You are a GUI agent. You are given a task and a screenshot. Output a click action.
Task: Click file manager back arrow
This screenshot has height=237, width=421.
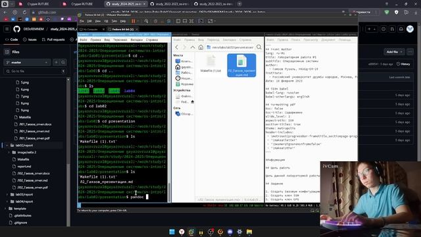tap(177, 47)
